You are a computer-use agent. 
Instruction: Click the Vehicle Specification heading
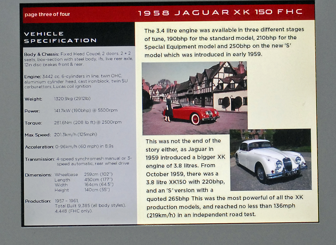60,37
